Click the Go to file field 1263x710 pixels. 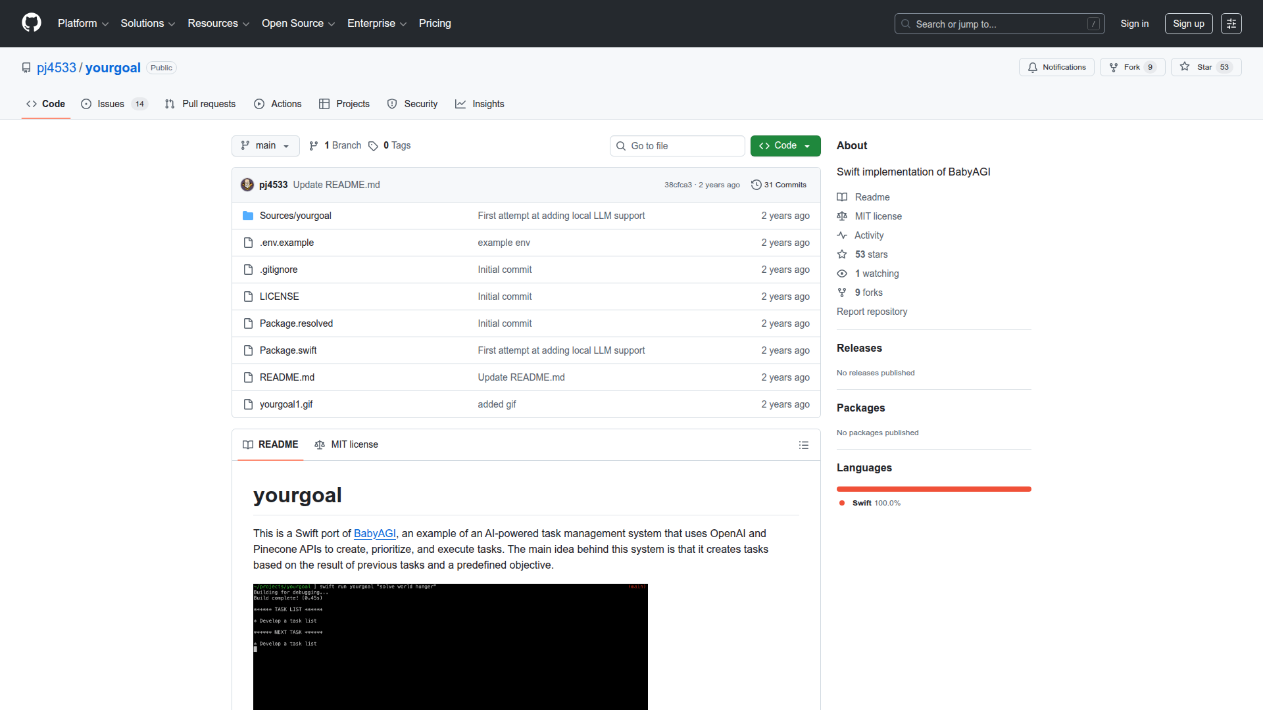(x=678, y=146)
